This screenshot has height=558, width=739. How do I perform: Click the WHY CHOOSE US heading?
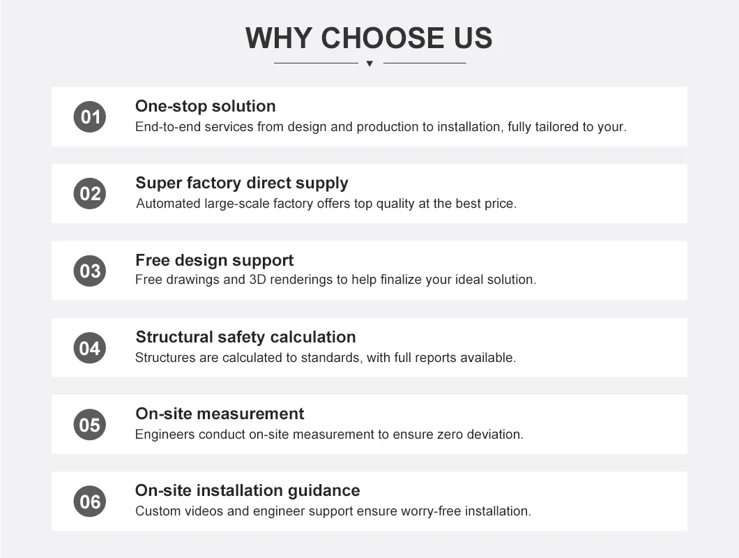pyautogui.click(x=369, y=38)
